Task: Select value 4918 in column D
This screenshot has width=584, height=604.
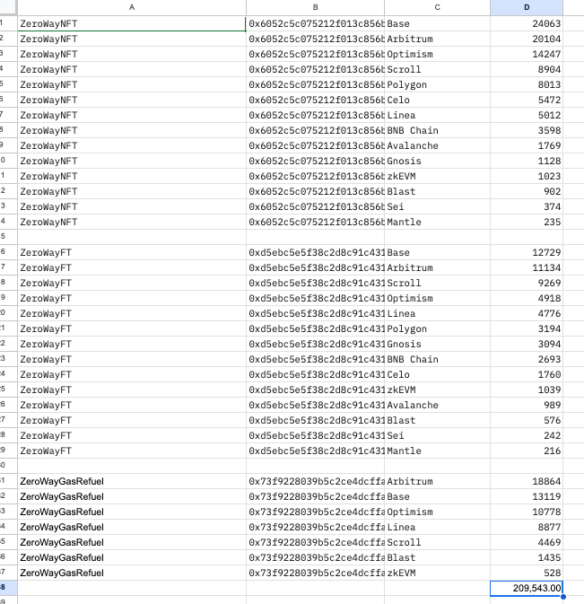Action: [x=527, y=299]
